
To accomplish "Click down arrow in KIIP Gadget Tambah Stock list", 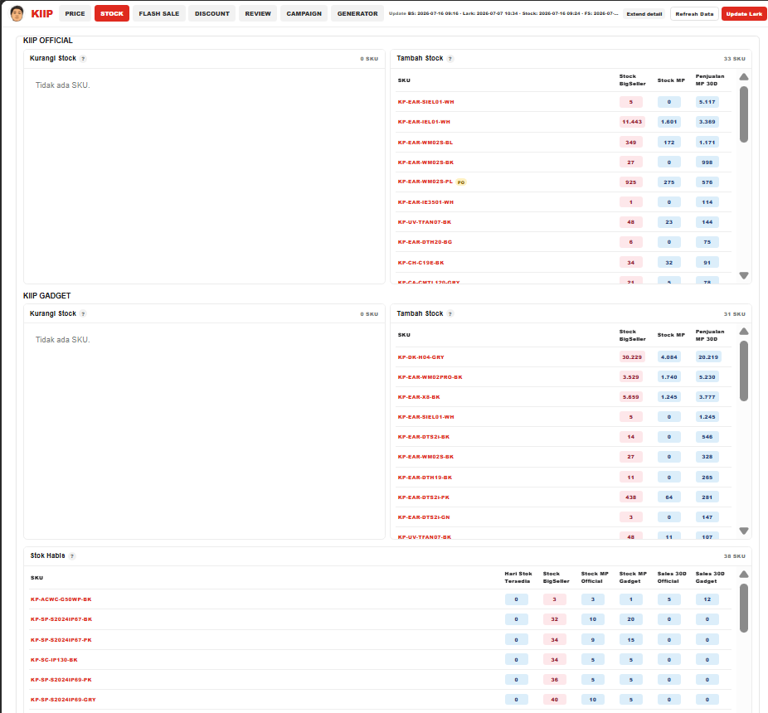I will point(743,531).
